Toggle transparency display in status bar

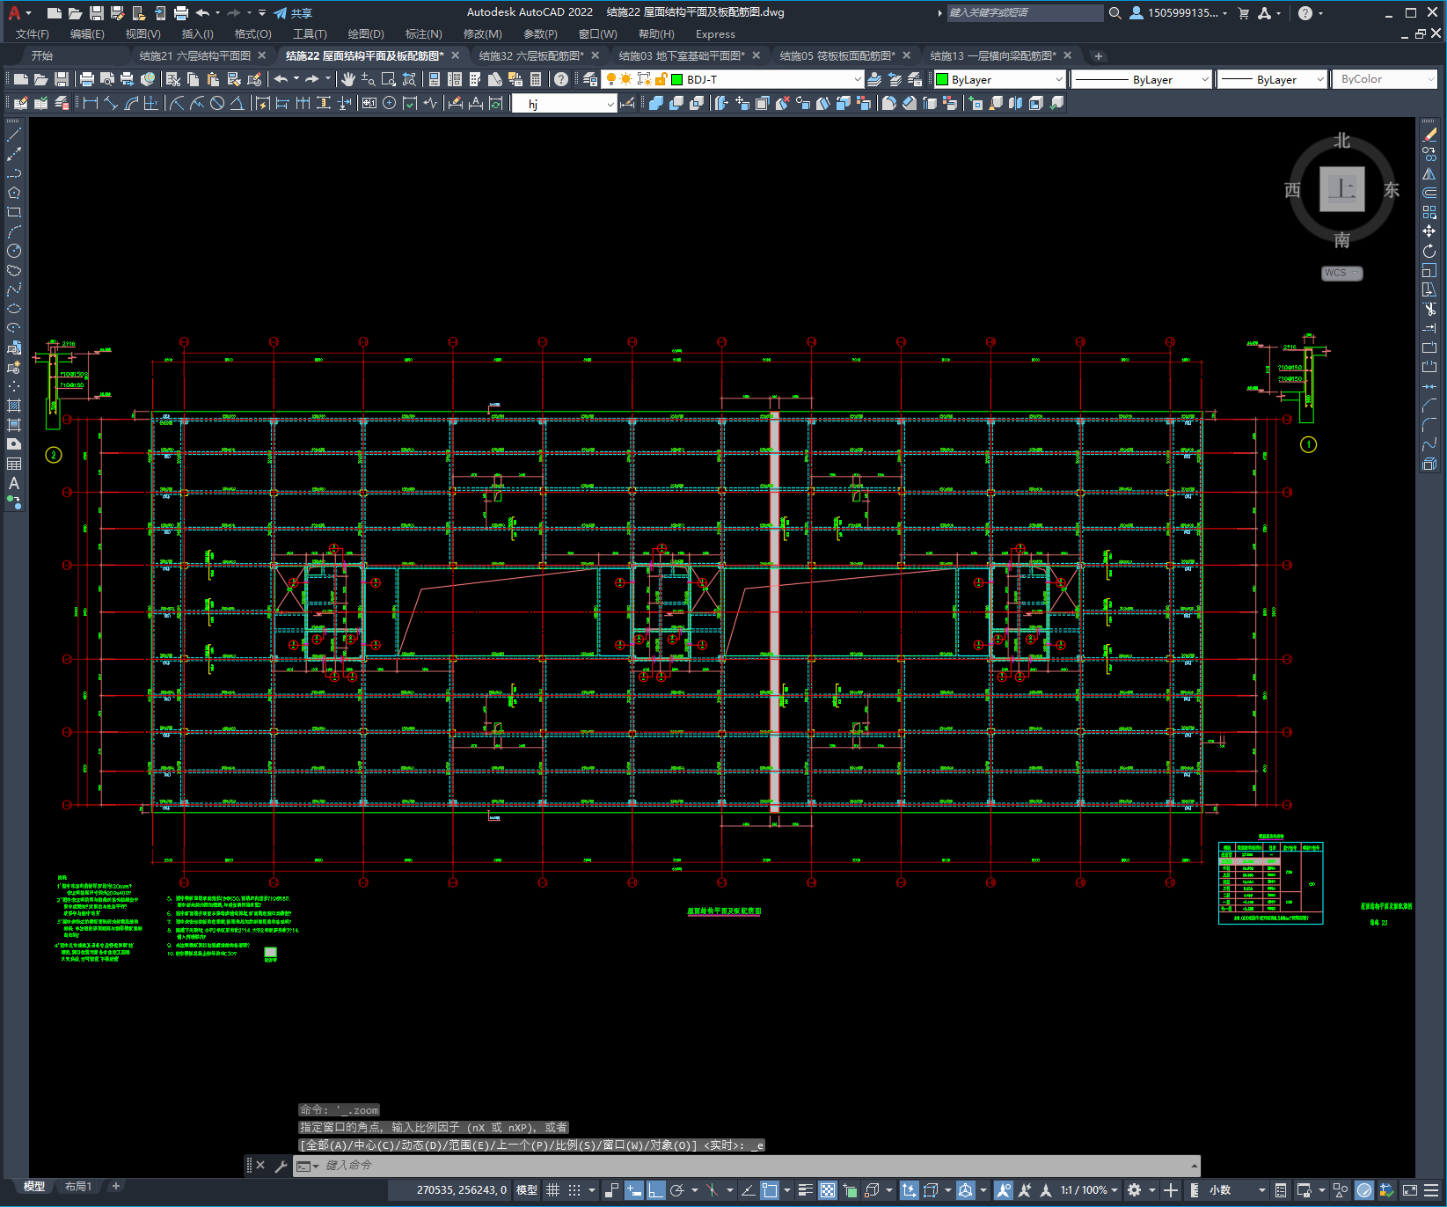click(x=828, y=1190)
